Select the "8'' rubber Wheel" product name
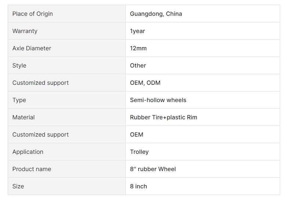The width and height of the screenshot is (286, 199). (x=153, y=169)
